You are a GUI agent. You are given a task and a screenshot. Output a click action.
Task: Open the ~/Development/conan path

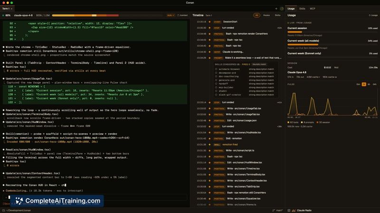click(x=19, y=210)
